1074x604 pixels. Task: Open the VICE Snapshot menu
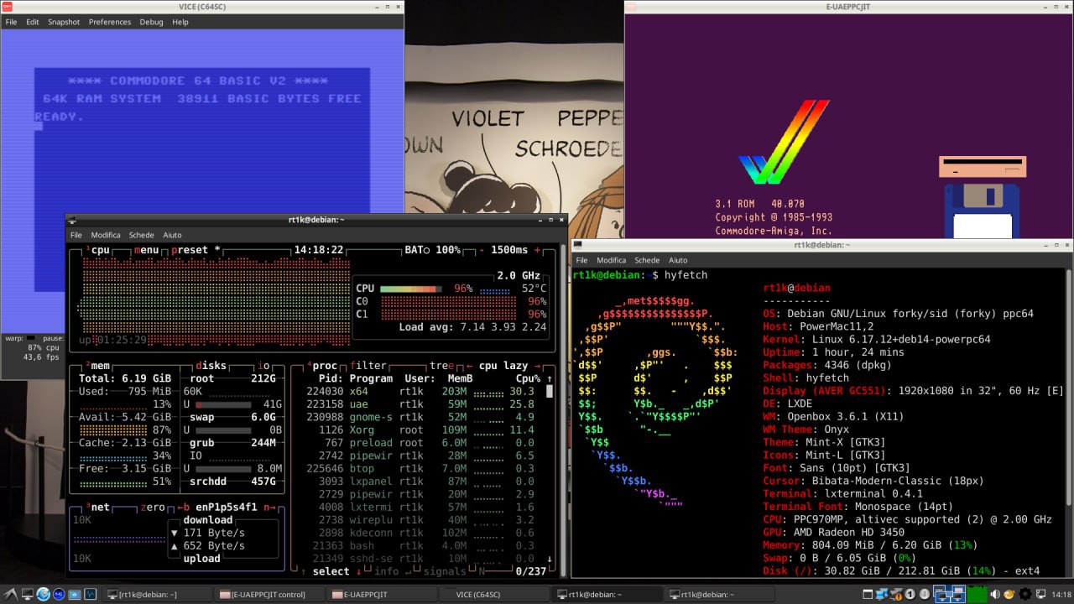click(x=64, y=22)
